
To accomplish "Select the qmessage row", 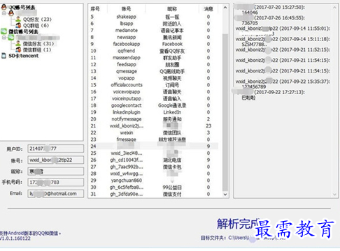I will pos(154,71).
